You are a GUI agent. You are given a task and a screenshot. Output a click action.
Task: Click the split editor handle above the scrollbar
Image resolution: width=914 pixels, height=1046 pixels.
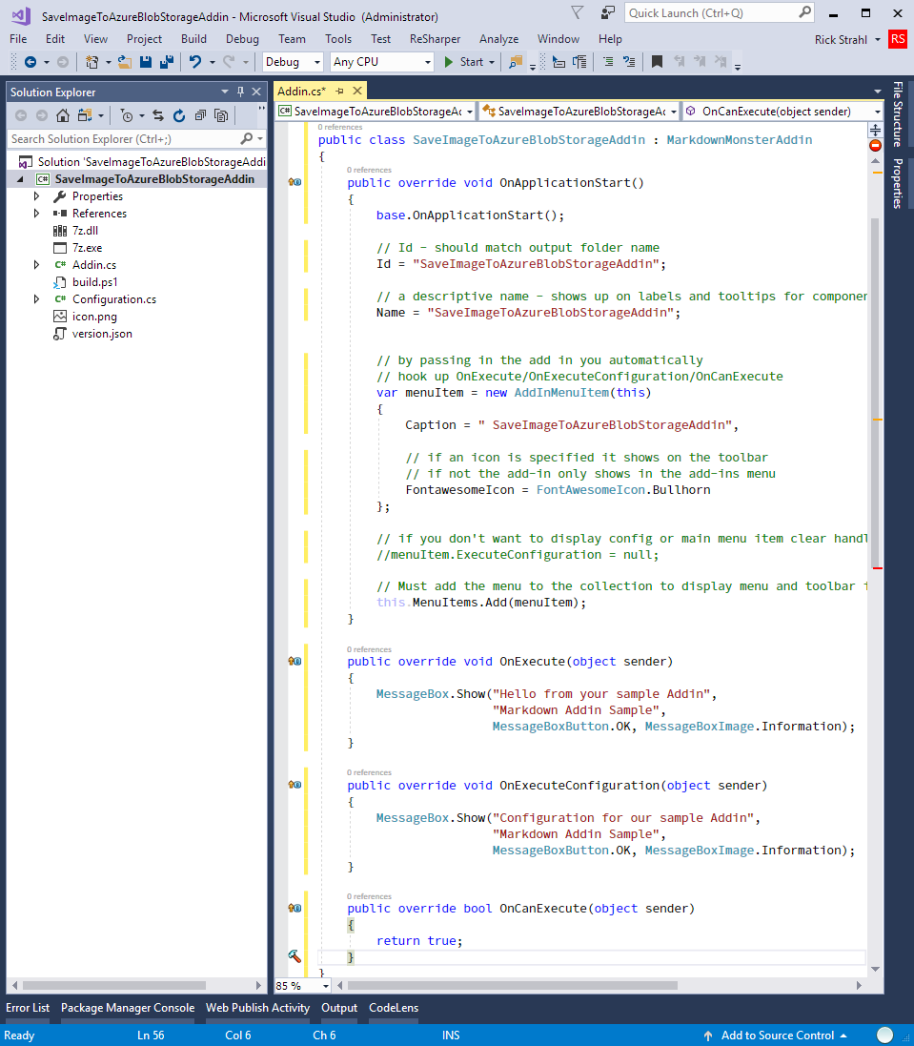click(875, 130)
